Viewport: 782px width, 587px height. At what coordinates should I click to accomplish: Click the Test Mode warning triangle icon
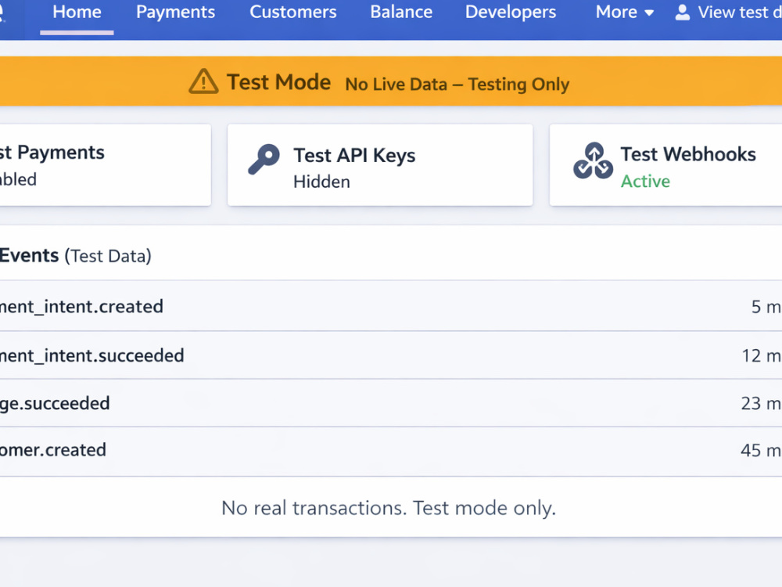[x=203, y=81]
